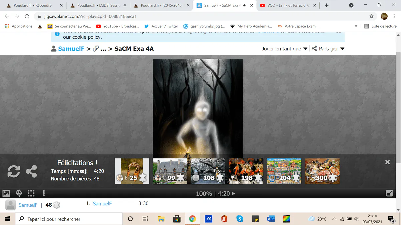Screen dimensions: 401x225
Task: Open the manor house 99-piece puzzle
Action: pyautogui.click(x=170, y=171)
